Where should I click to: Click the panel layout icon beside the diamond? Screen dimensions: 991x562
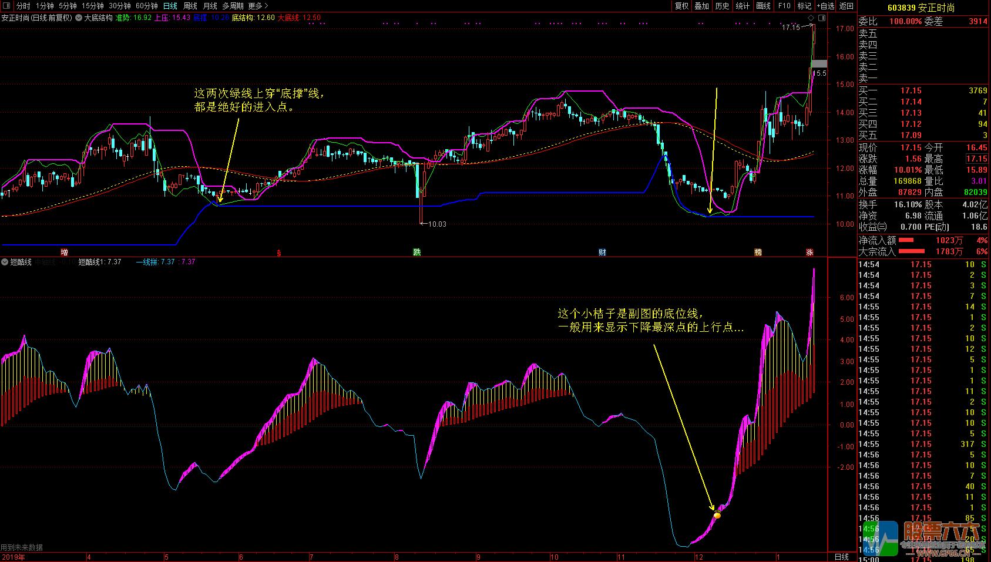pos(822,18)
